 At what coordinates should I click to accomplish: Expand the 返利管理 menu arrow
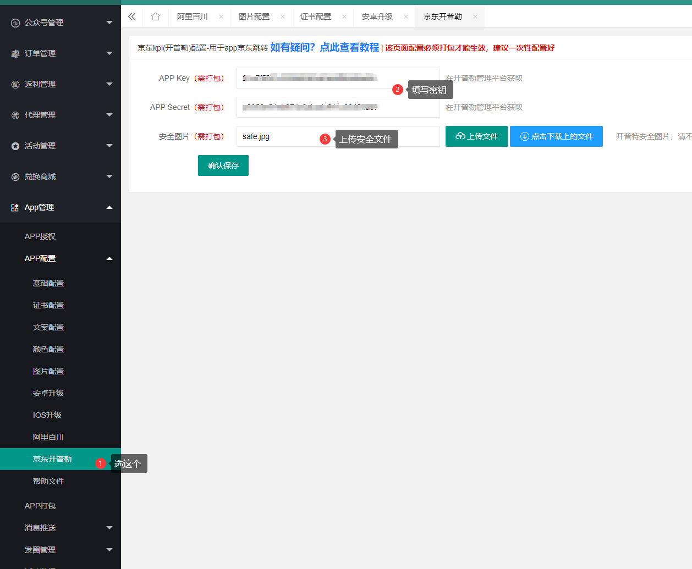coord(109,84)
